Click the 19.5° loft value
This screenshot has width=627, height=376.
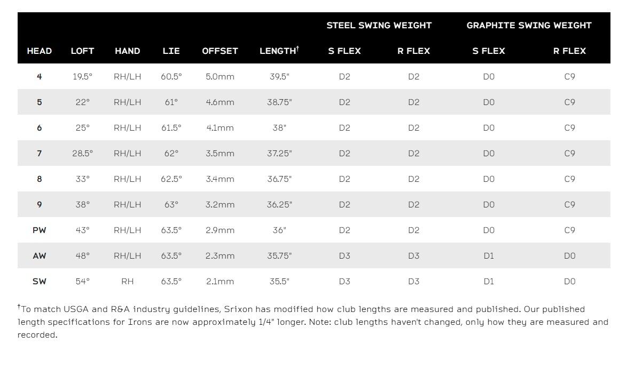point(82,77)
